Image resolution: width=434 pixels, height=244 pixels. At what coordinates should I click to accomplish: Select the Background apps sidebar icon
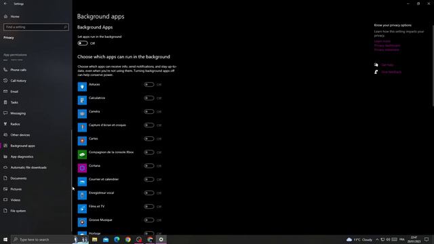click(5, 146)
